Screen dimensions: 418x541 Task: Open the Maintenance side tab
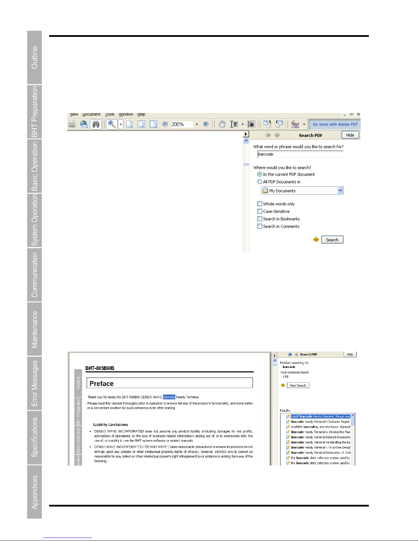coord(34,329)
